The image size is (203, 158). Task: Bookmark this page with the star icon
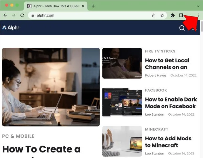pyautogui.click(x=162, y=15)
